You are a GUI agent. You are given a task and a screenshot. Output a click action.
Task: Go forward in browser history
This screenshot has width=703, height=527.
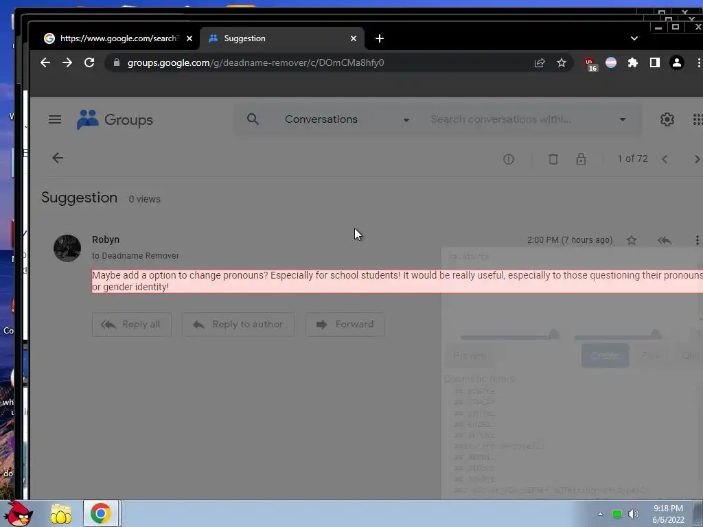[x=67, y=62]
